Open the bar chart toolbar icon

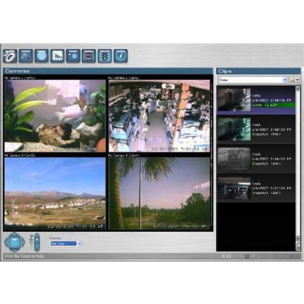coord(58,56)
